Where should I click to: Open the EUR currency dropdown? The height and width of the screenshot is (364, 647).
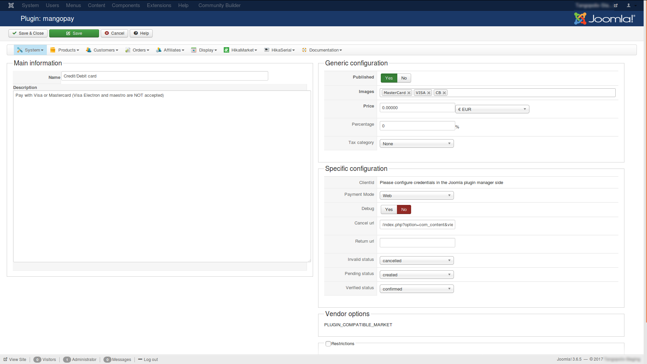492,109
